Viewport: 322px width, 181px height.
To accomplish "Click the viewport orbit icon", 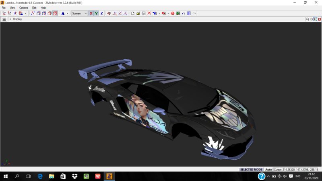I will [311, 19].
